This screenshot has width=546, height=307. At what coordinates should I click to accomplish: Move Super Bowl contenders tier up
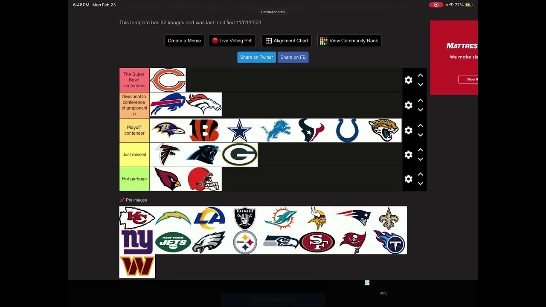[420, 75]
